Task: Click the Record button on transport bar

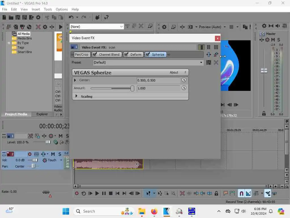Action: point(77,193)
